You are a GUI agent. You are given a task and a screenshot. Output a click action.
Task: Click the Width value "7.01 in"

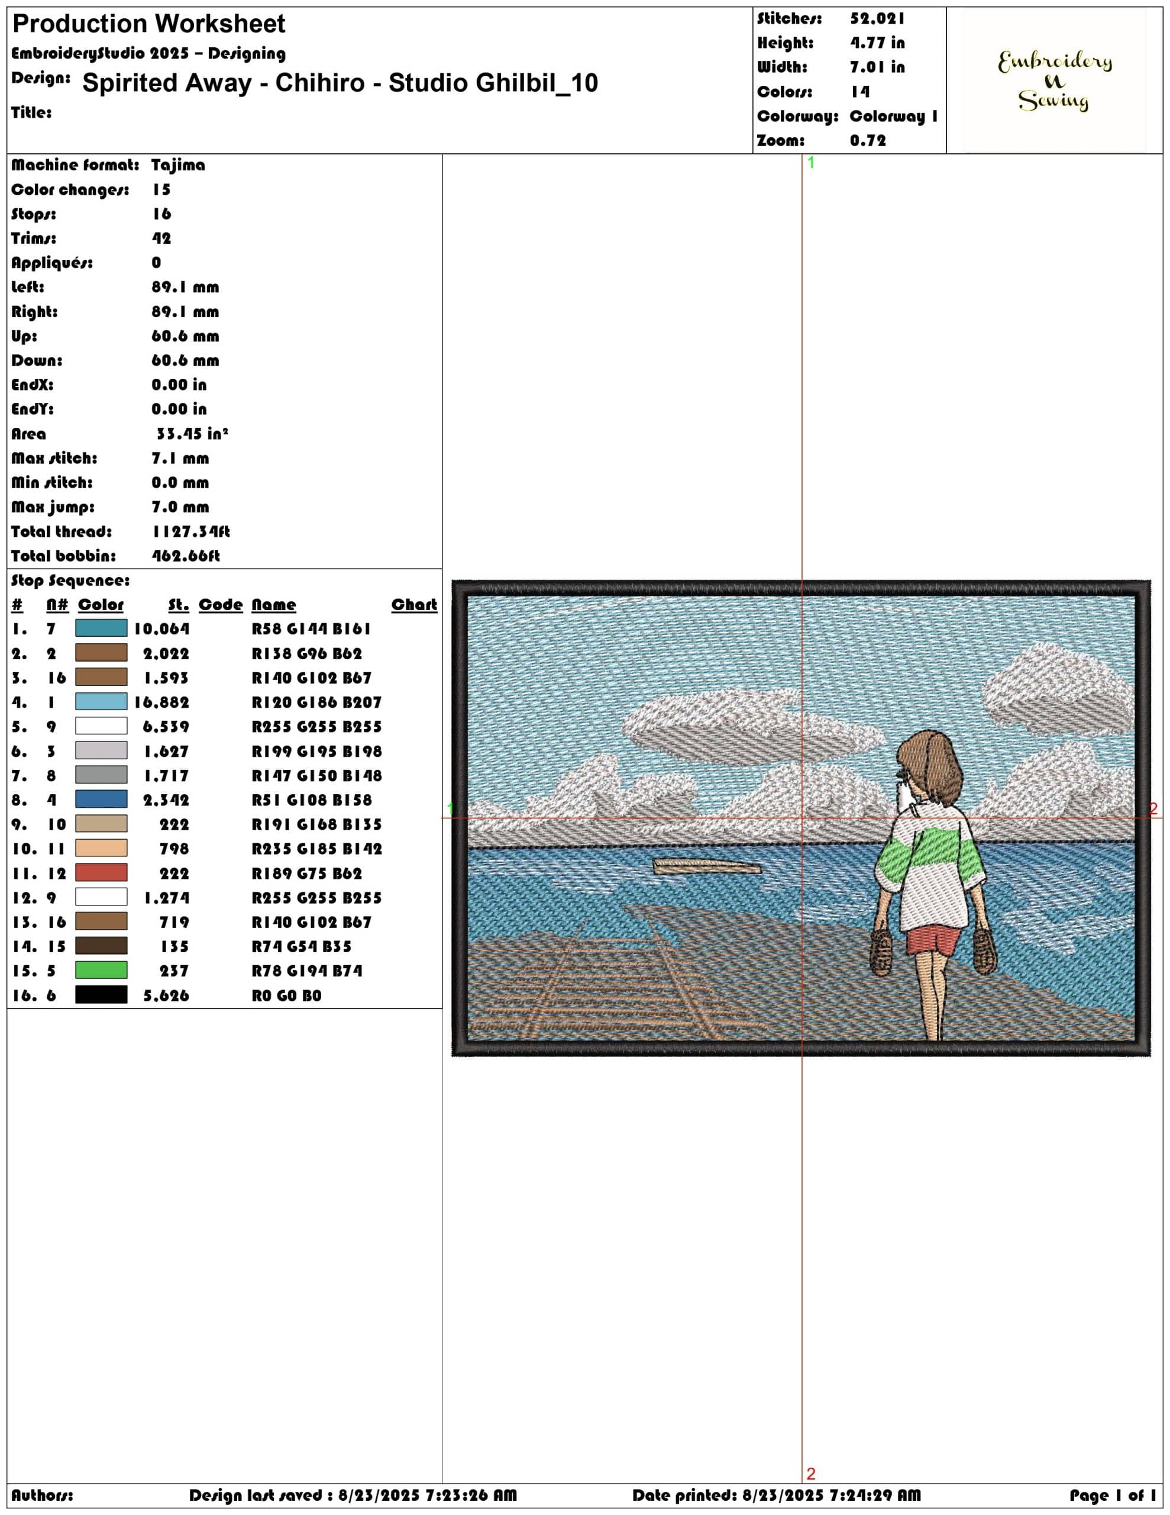(877, 67)
